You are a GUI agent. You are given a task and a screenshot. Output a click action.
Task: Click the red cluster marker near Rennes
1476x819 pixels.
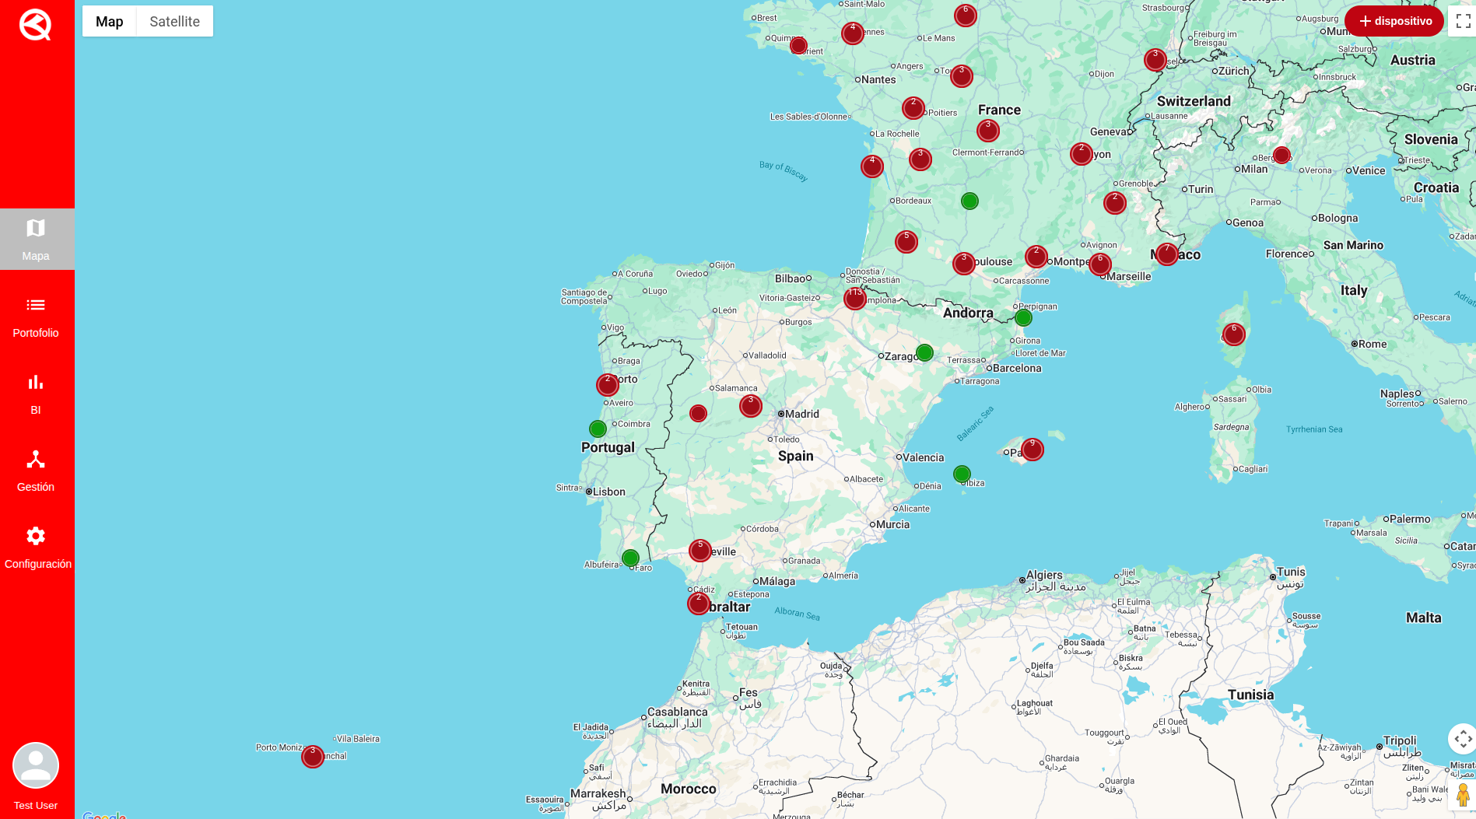point(853,33)
